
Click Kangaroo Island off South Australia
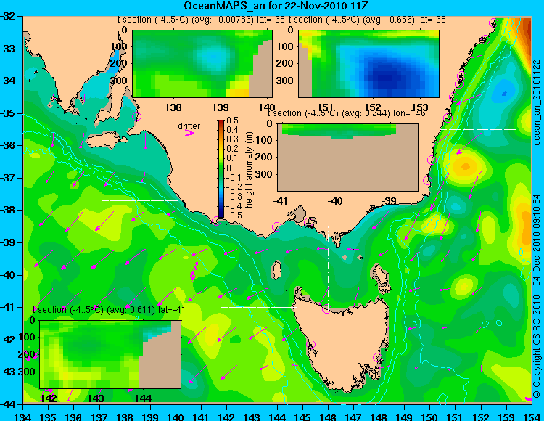click(x=106, y=140)
